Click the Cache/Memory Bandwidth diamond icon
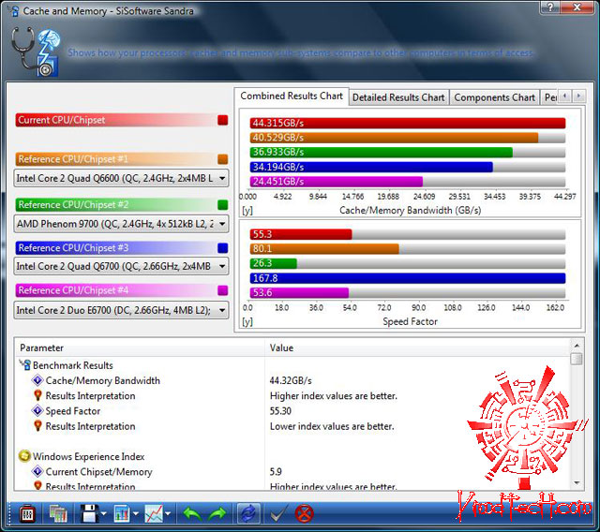This screenshot has height=532, width=600. pos(37,380)
